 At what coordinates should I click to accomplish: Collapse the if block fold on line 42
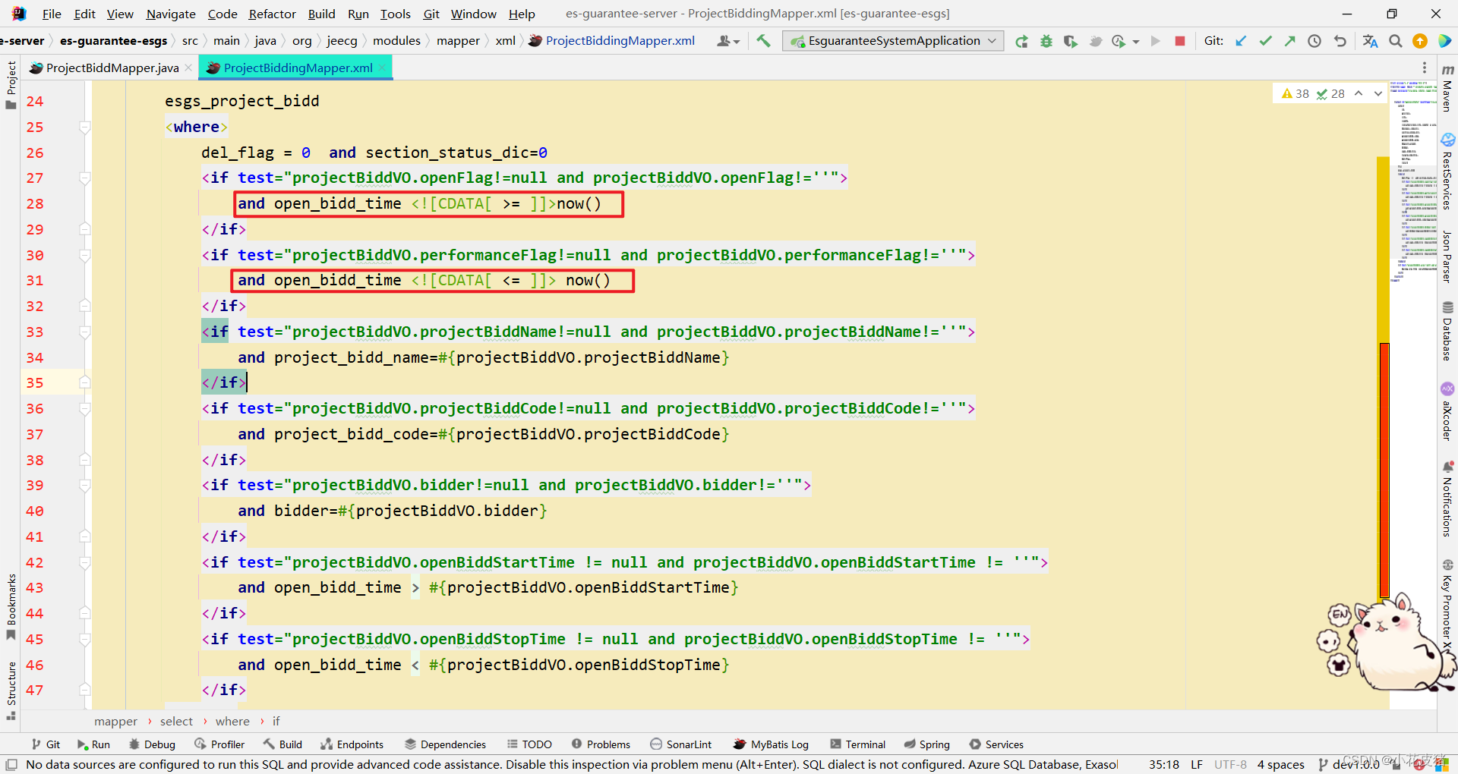pos(85,563)
